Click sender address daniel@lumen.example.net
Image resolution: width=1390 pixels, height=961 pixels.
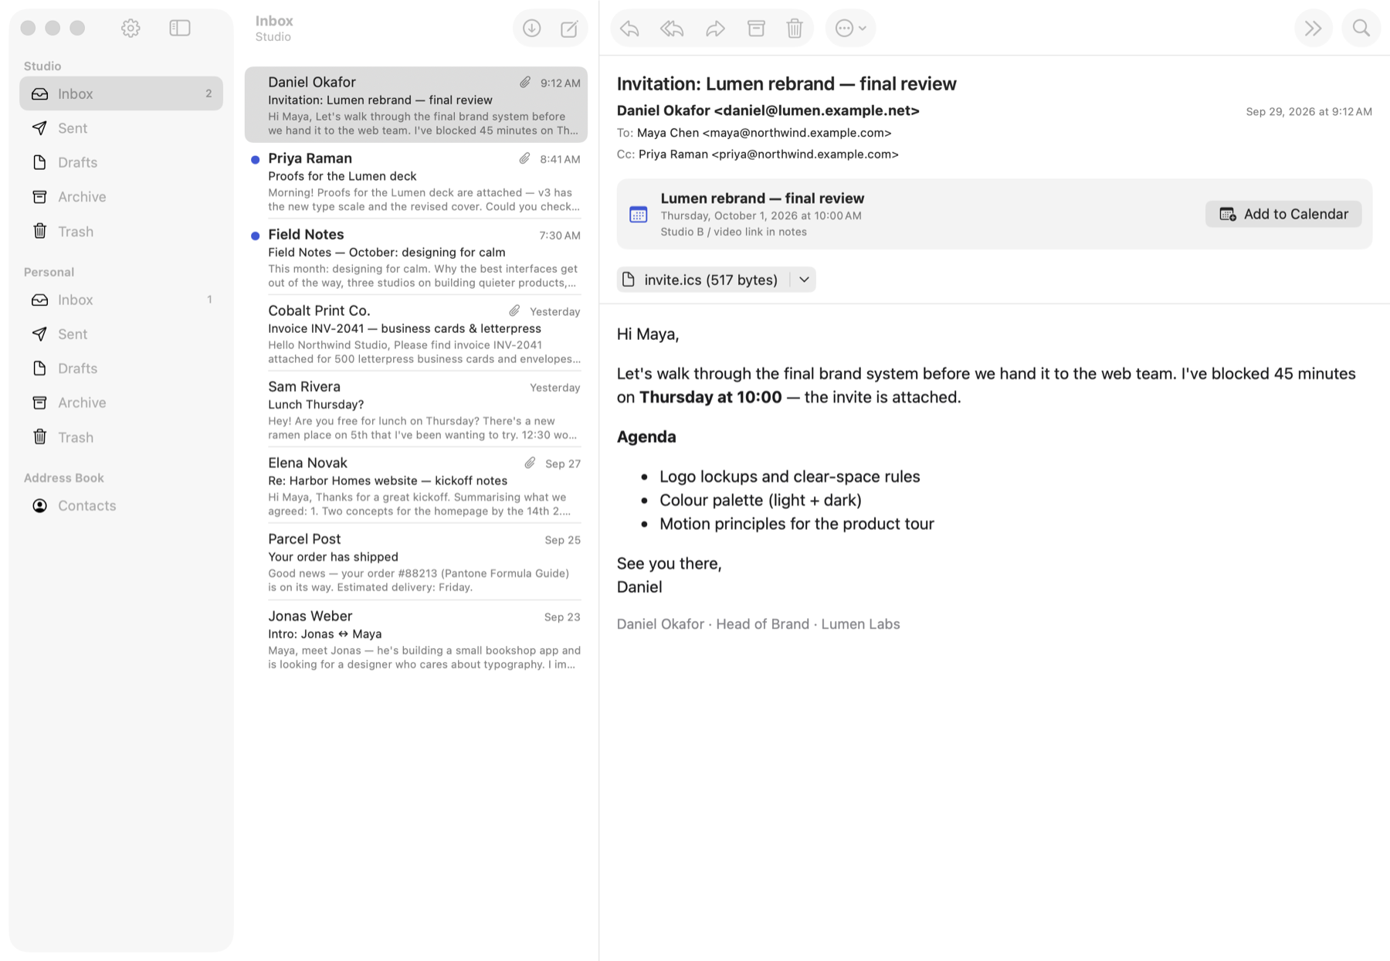click(816, 110)
